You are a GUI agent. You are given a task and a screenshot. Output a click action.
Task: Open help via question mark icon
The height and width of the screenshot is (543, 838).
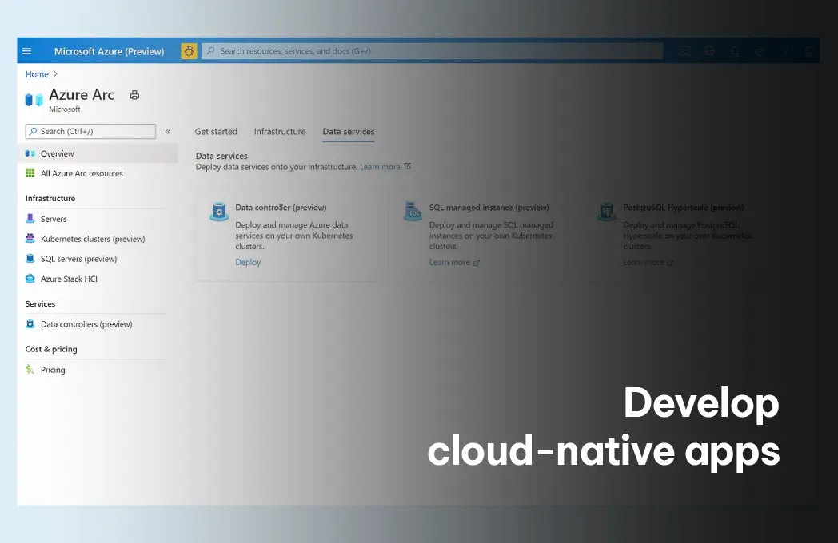785,50
